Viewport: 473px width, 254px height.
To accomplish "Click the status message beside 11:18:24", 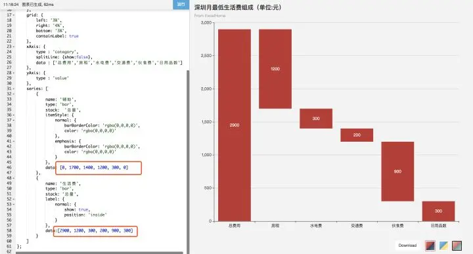I will coord(37,5).
